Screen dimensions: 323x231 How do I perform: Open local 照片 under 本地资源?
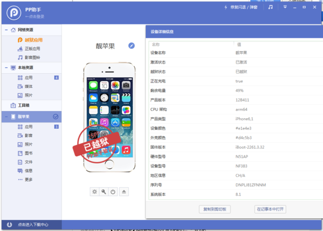pyautogui.click(x=32, y=96)
